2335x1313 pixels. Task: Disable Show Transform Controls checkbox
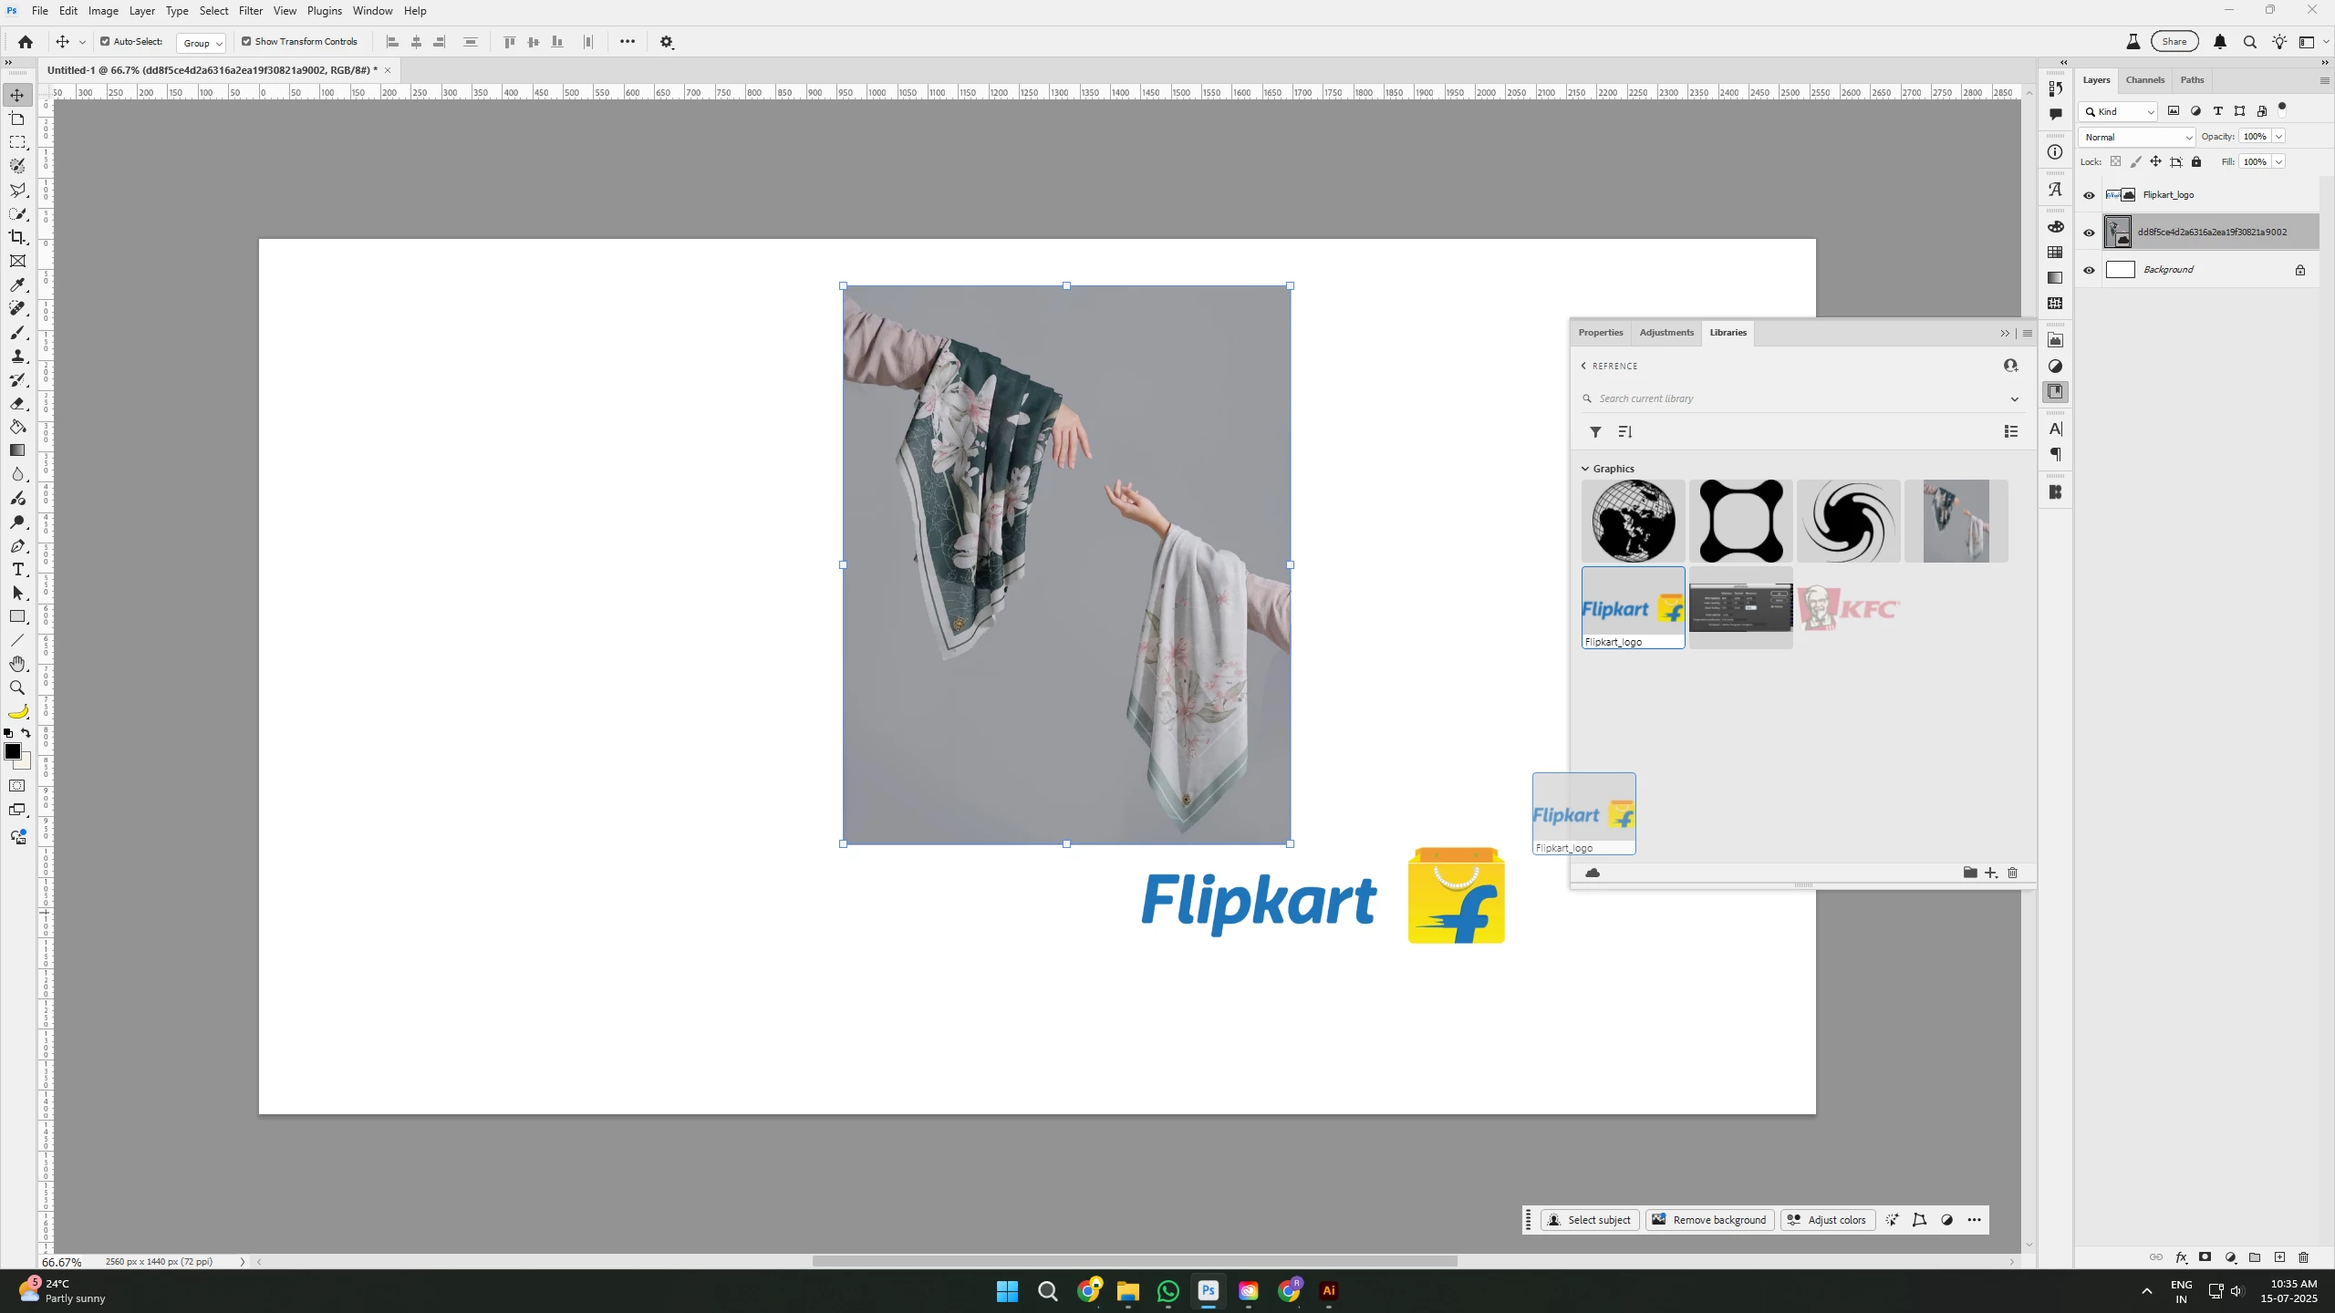point(246,41)
